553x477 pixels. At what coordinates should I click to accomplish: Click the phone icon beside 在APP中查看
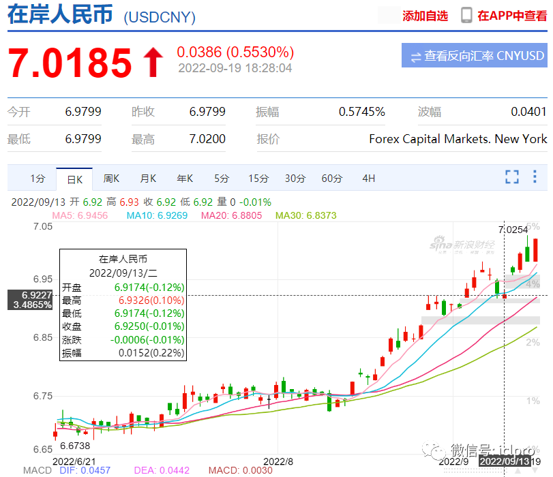[466, 16]
